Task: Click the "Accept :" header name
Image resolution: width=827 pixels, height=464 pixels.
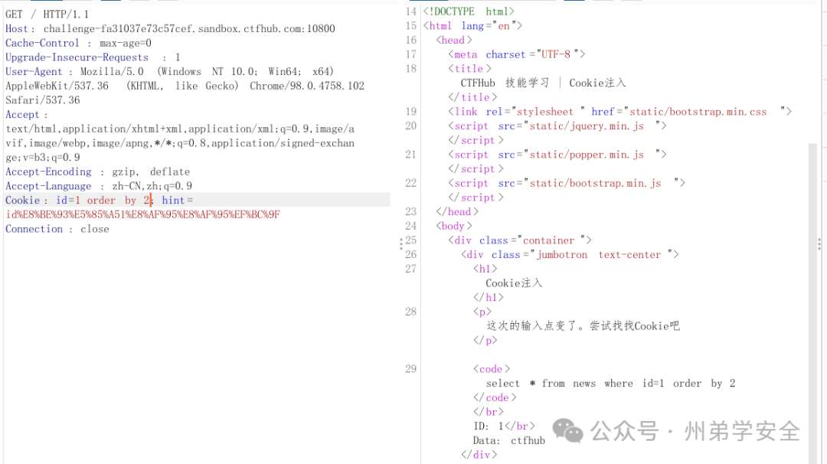Action: pos(26,114)
